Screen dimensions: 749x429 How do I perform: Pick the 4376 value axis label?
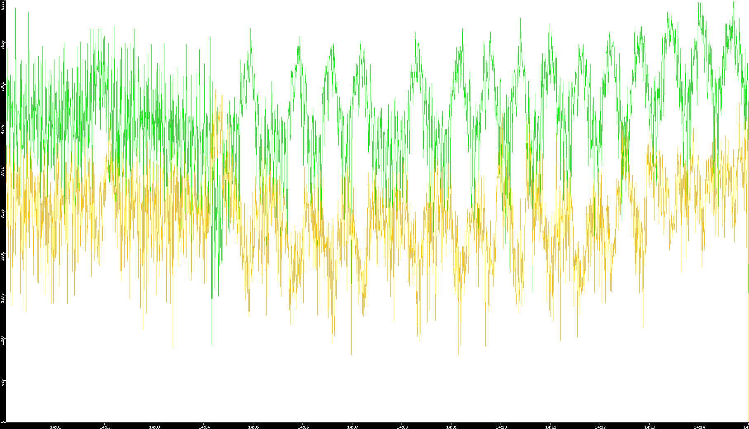(x=2, y=129)
